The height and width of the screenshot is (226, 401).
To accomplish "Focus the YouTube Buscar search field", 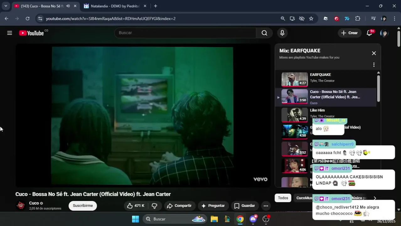I will pyautogui.click(x=185, y=33).
